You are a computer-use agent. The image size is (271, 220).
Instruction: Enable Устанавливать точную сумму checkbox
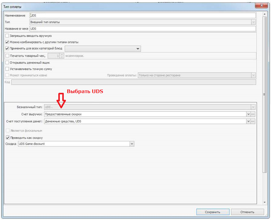(x=7, y=69)
